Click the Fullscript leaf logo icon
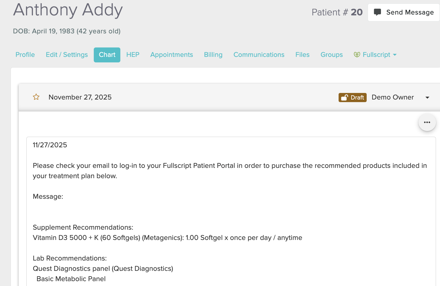This screenshot has width=440, height=286. tap(357, 55)
